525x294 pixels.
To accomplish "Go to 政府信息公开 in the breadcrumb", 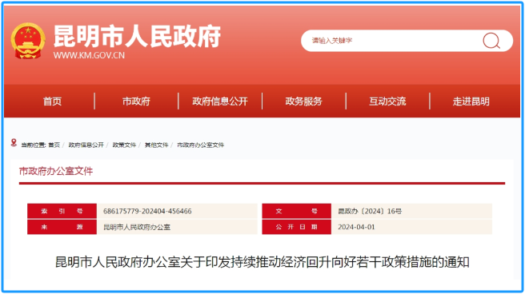I will pos(86,145).
